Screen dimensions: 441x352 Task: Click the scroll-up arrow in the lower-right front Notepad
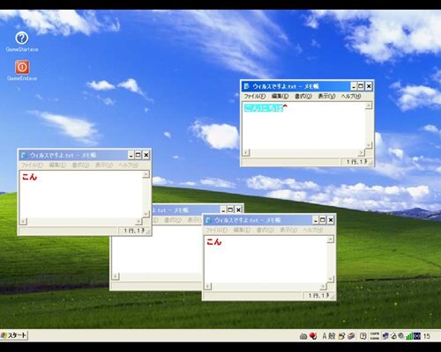(331, 239)
